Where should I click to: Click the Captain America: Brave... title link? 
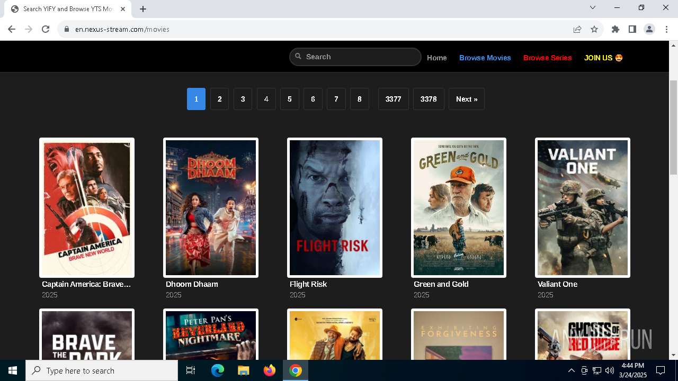[86, 284]
